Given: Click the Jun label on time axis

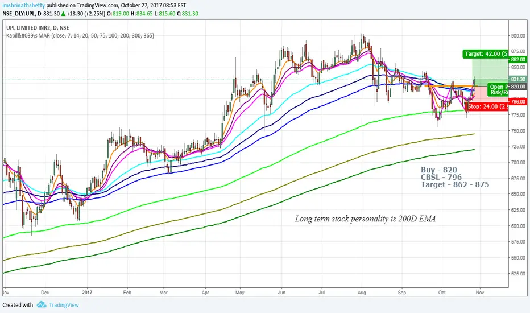Looking at the screenshot, I should 281,293.
